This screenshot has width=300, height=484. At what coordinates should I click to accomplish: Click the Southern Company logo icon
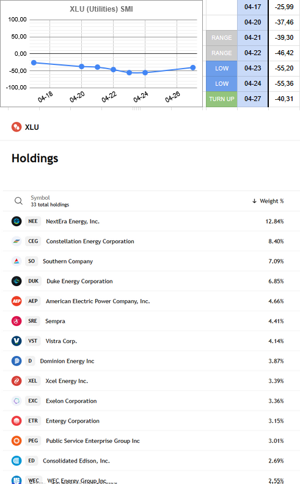click(x=16, y=261)
